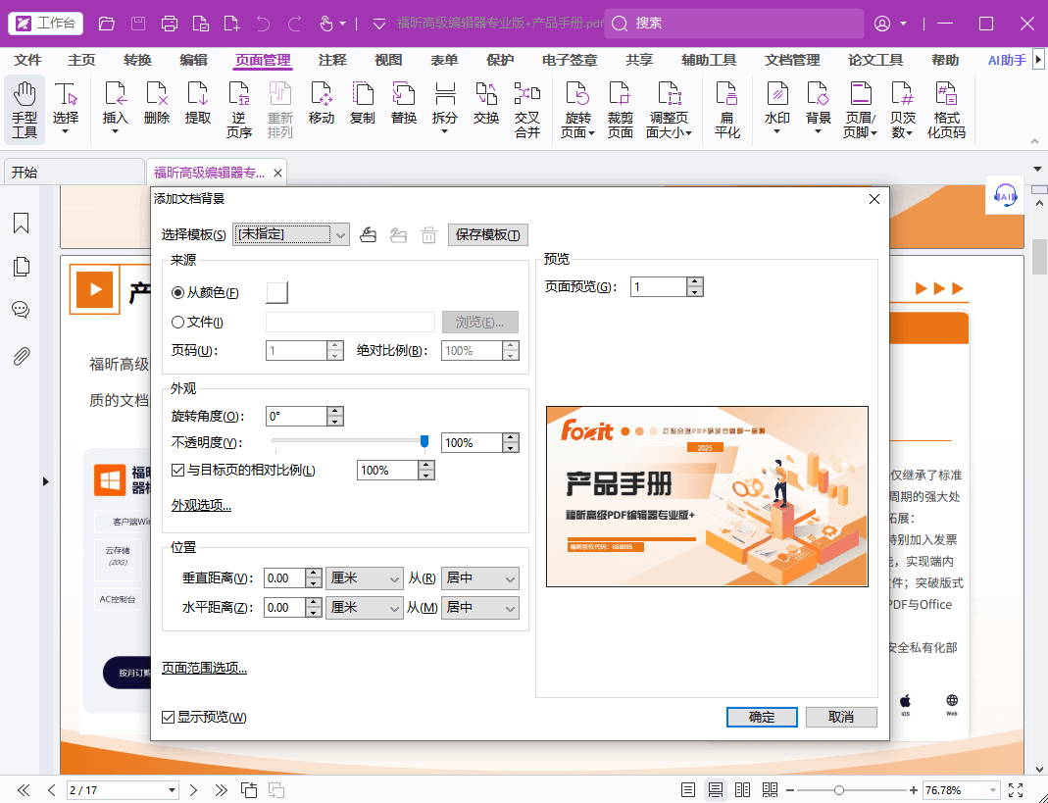Viewport: 1048px width, 803px height.
Task: Toggle 与目标页的相对比例 checkbox
Action: point(177,470)
